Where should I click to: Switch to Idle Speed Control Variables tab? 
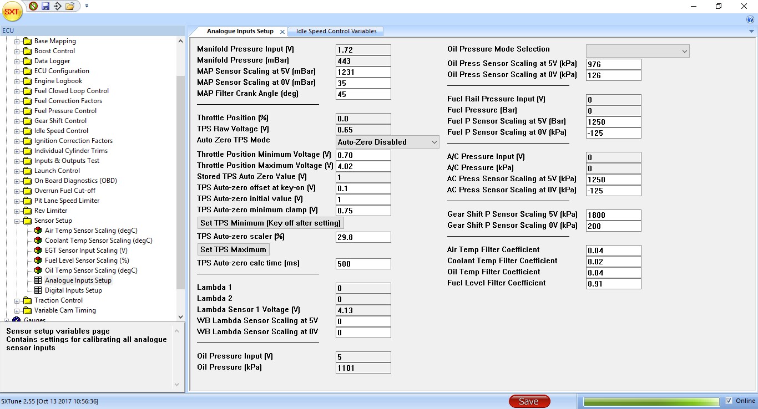(x=336, y=31)
